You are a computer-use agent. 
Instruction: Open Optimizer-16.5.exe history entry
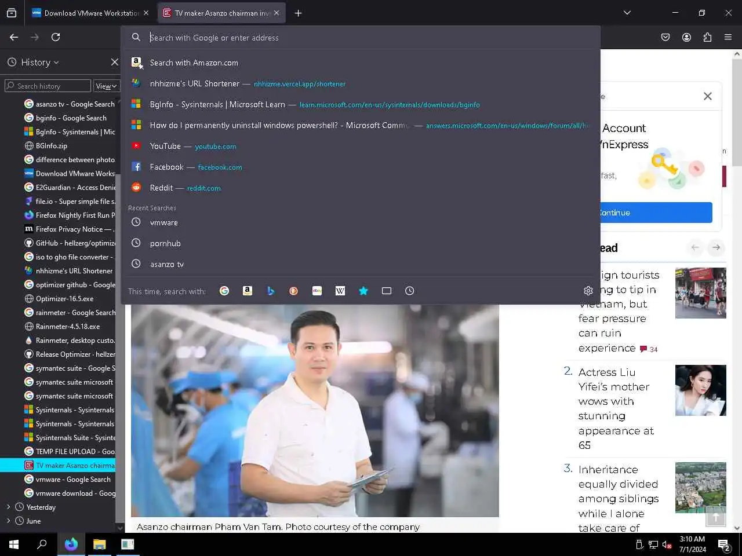[x=70, y=299]
